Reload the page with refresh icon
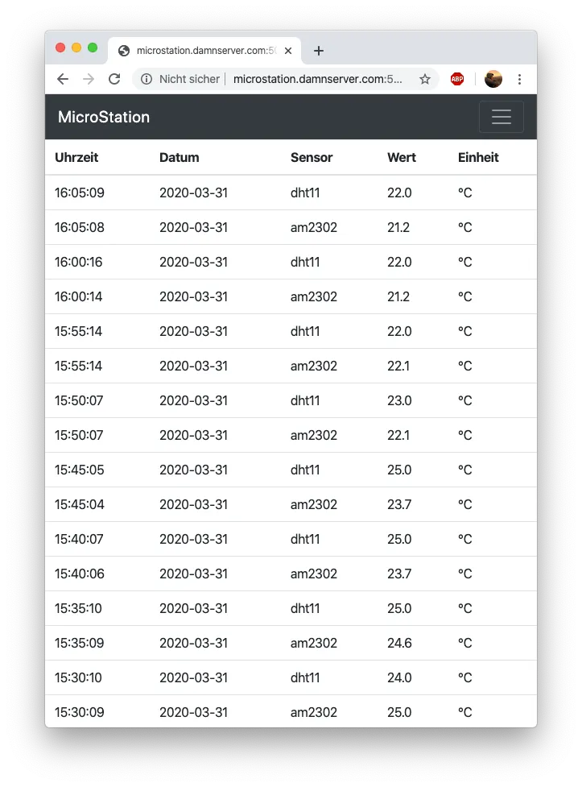Viewport: 582px width, 787px height. point(114,79)
